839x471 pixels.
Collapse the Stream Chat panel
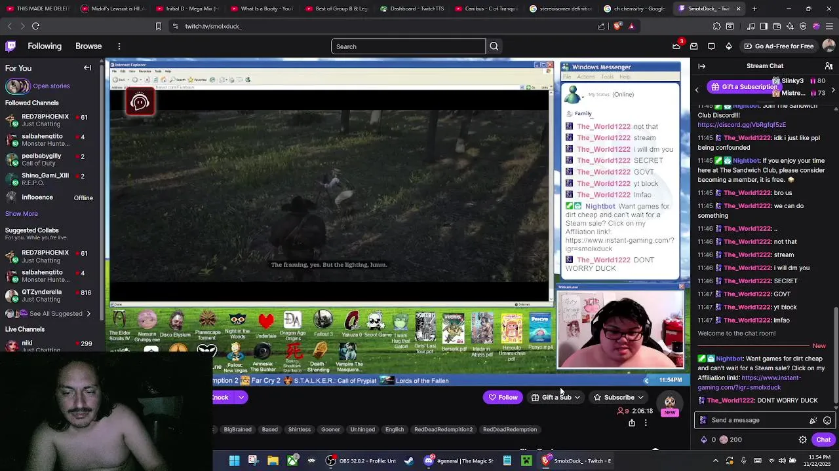pos(701,66)
